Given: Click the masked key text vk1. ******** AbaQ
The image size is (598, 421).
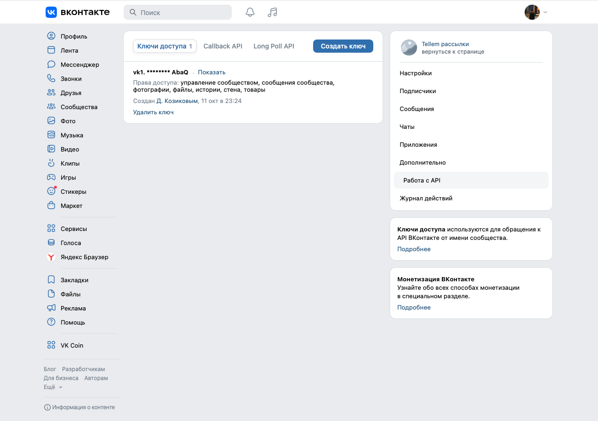Looking at the screenshot, I should click(x=161, y=72).
